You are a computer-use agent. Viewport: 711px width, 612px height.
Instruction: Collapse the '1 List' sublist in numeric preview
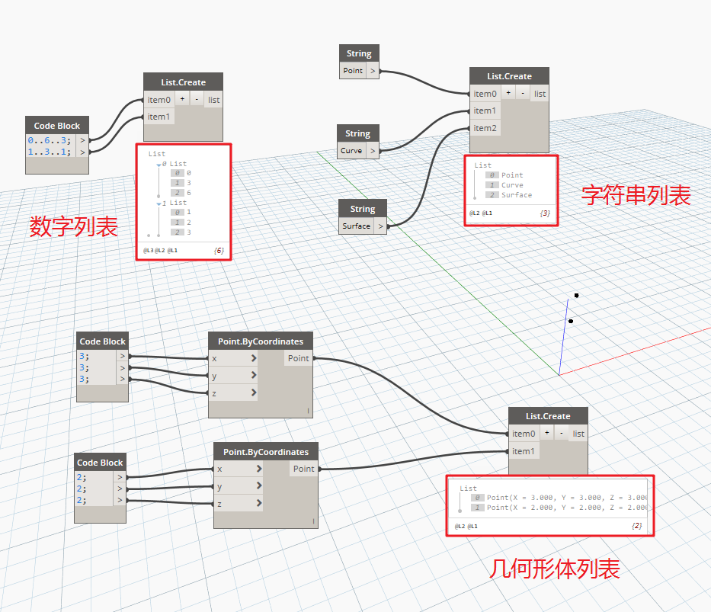[x=159, y=204]
